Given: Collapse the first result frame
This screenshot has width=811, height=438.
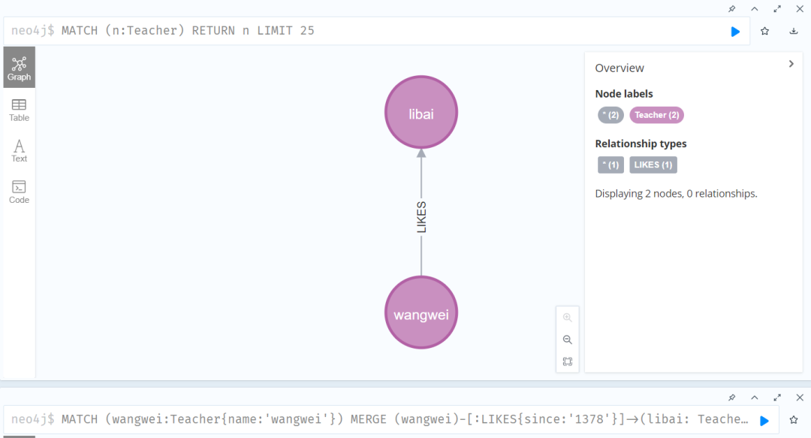Looking at the screenshot, I should click(755, 8).
